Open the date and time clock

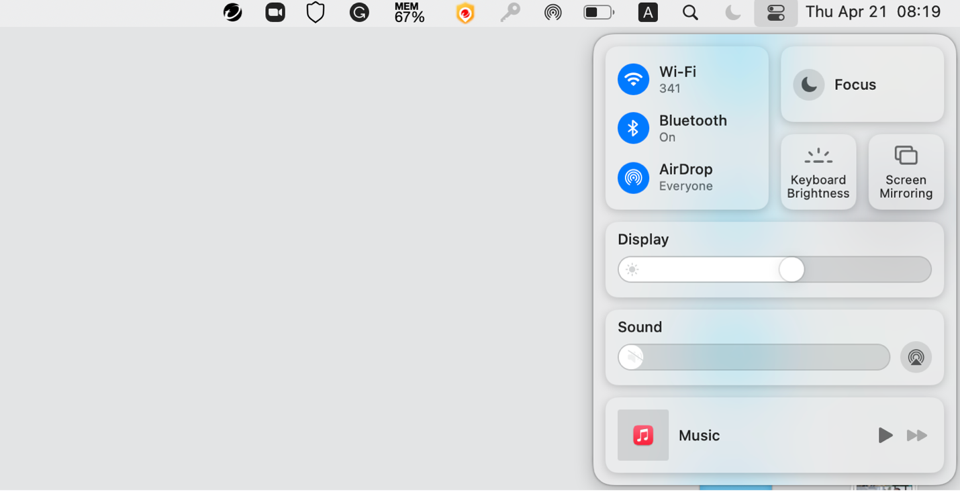pos(873,12)
